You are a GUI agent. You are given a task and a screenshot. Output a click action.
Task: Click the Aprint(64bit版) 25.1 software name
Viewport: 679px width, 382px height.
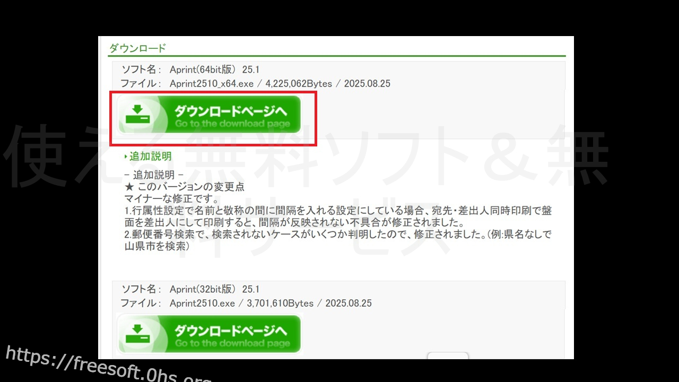(x=214, y=70)
